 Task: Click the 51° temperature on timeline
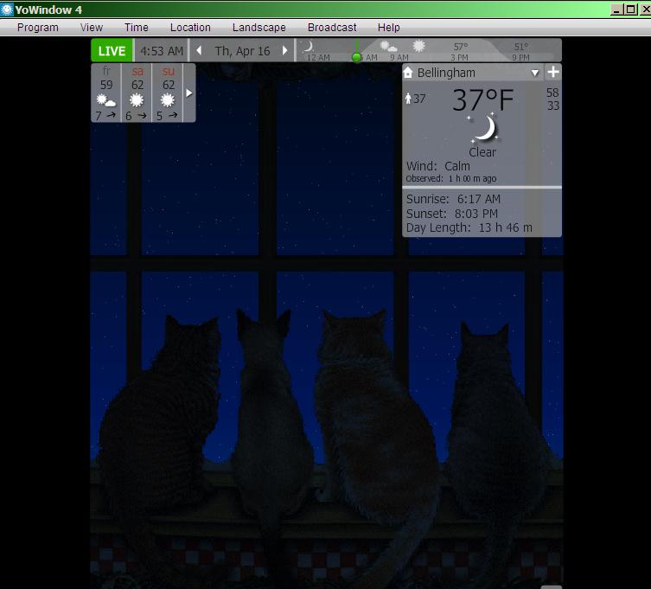521,47
